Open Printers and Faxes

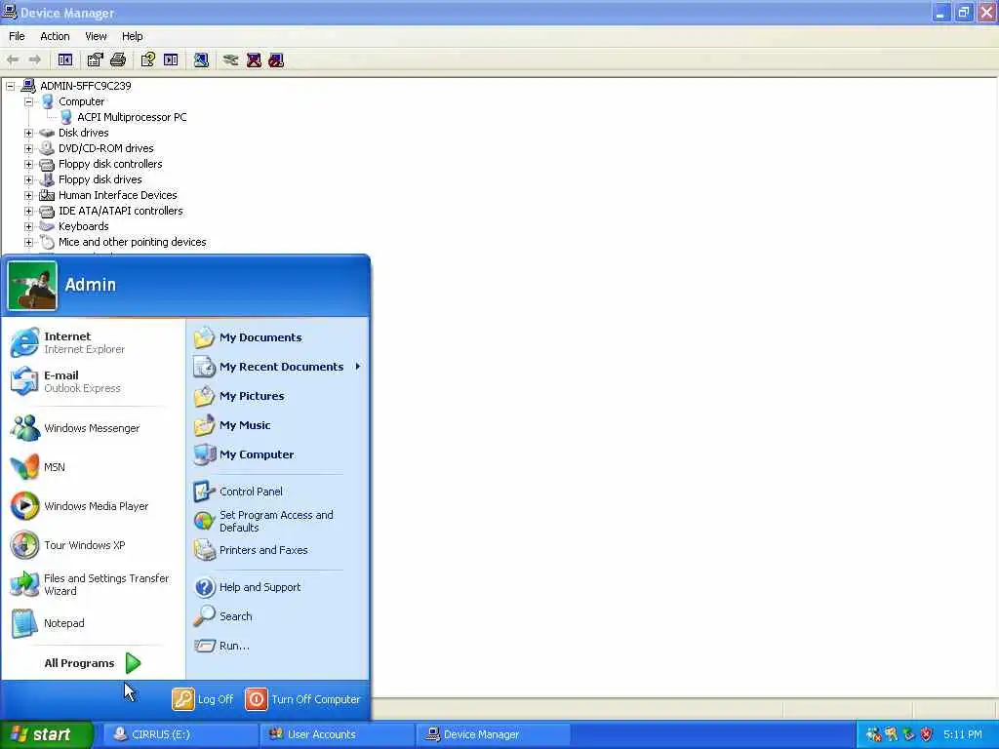(278, 550)
